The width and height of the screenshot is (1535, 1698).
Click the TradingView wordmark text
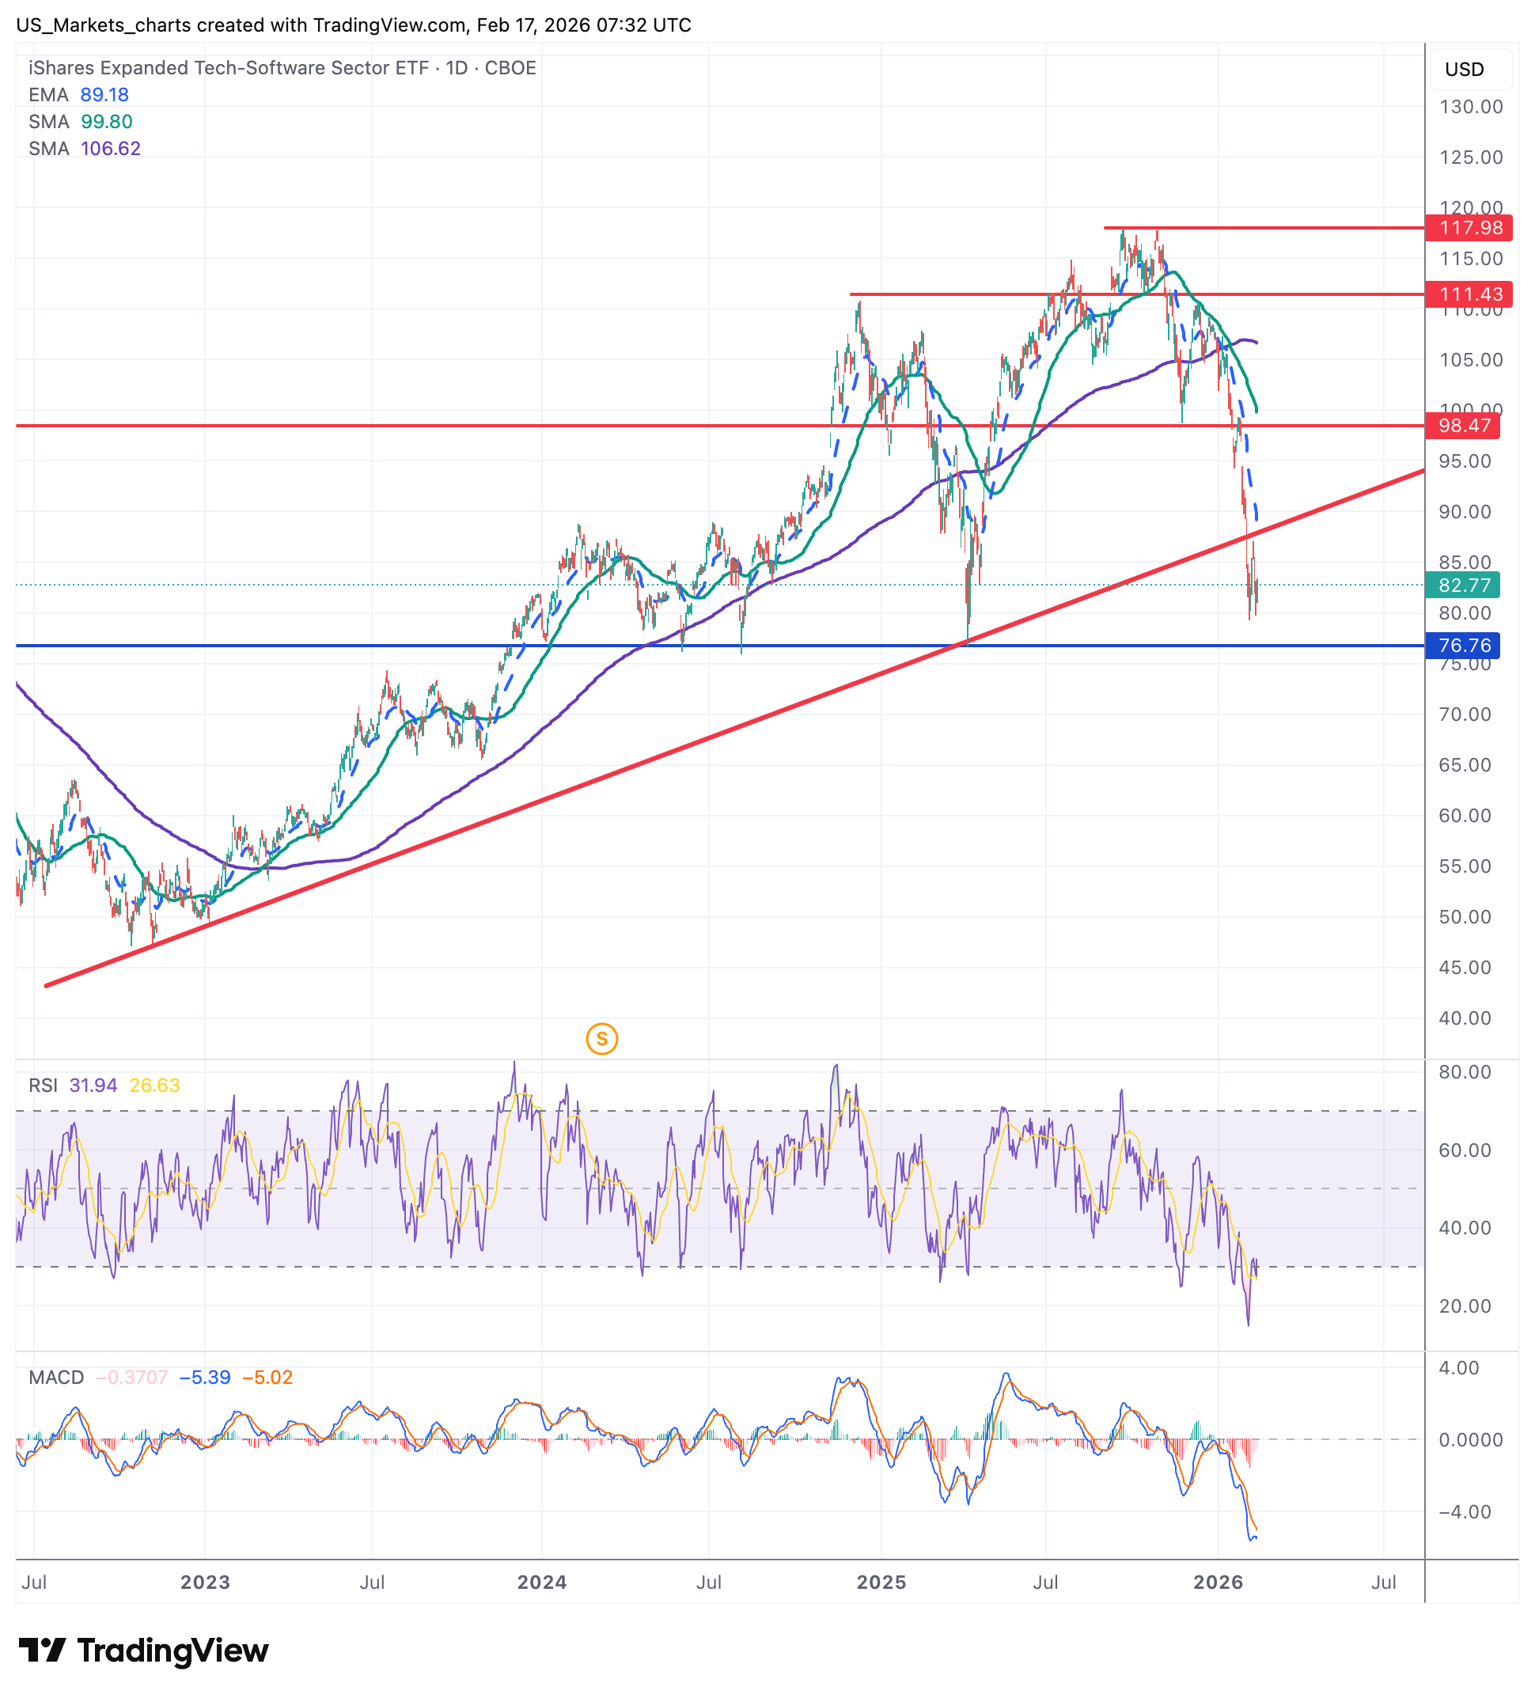[x=172, y=1650]
